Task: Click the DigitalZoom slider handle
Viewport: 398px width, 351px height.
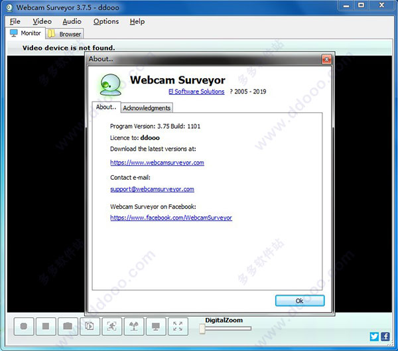Action: (202, 328)
